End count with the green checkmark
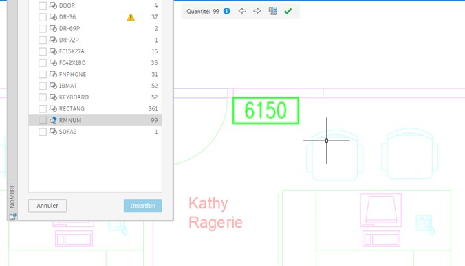The image size is (465, 266). click(x=288, y=11)
